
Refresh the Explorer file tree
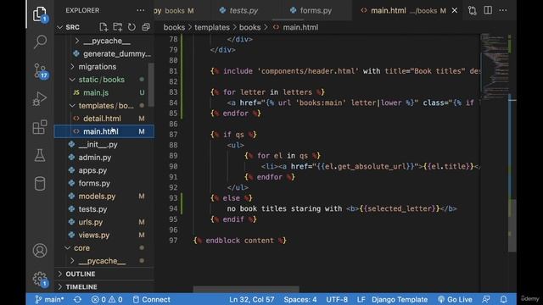[x=132, y=27]
